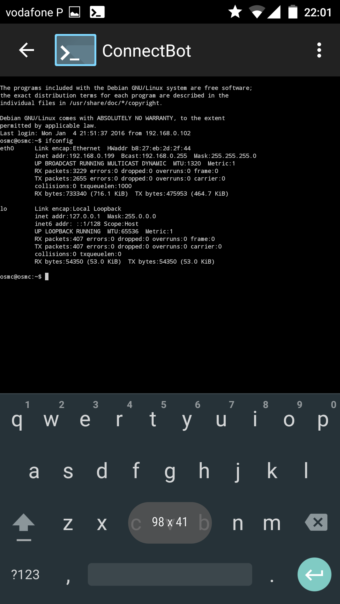Tap the back arrow in ConnectBot toolbar
Screen dimensions: 340x604
26,50
